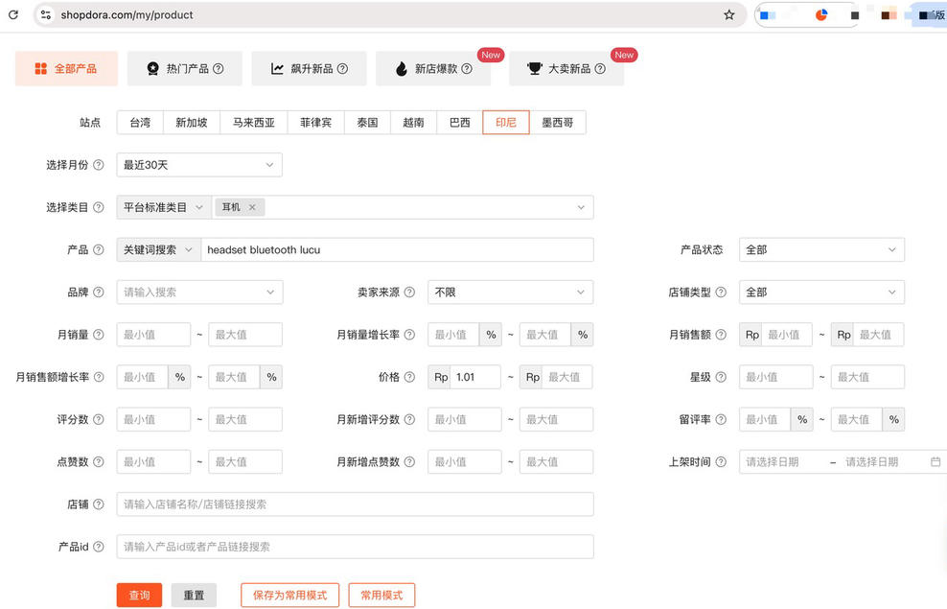Image resolution: width=947 pixels, height=609 pixels.
Task: Select the 台湾 site
Action: pos(140,123)
